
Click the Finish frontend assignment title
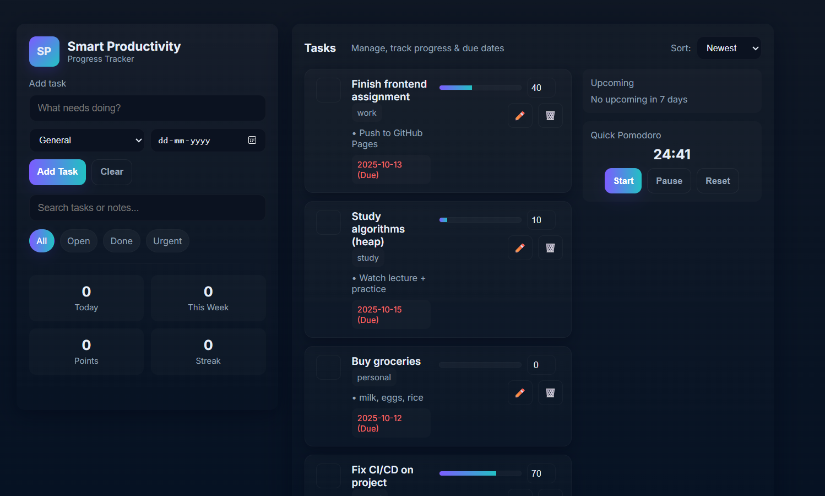[389, 90]
